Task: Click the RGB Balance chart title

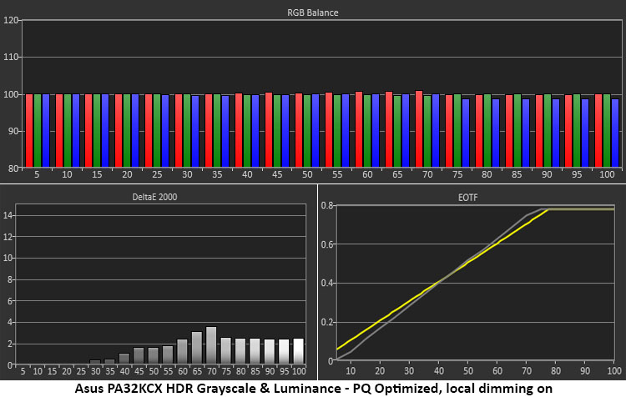Action: pos(313,13)
